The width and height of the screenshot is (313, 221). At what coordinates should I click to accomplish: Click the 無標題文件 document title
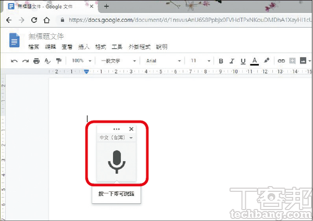click(46, 36)
